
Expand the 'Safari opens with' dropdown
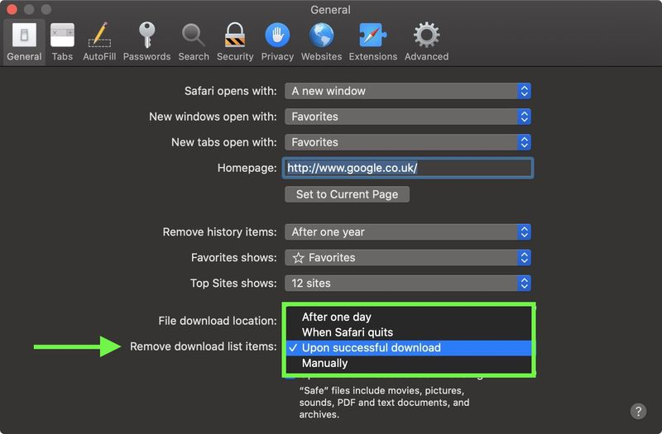pyautogui.click(x=408, y=91)
